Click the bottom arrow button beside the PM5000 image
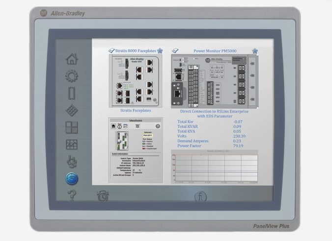Screen dimensions: 332x241 click(252, 99)
